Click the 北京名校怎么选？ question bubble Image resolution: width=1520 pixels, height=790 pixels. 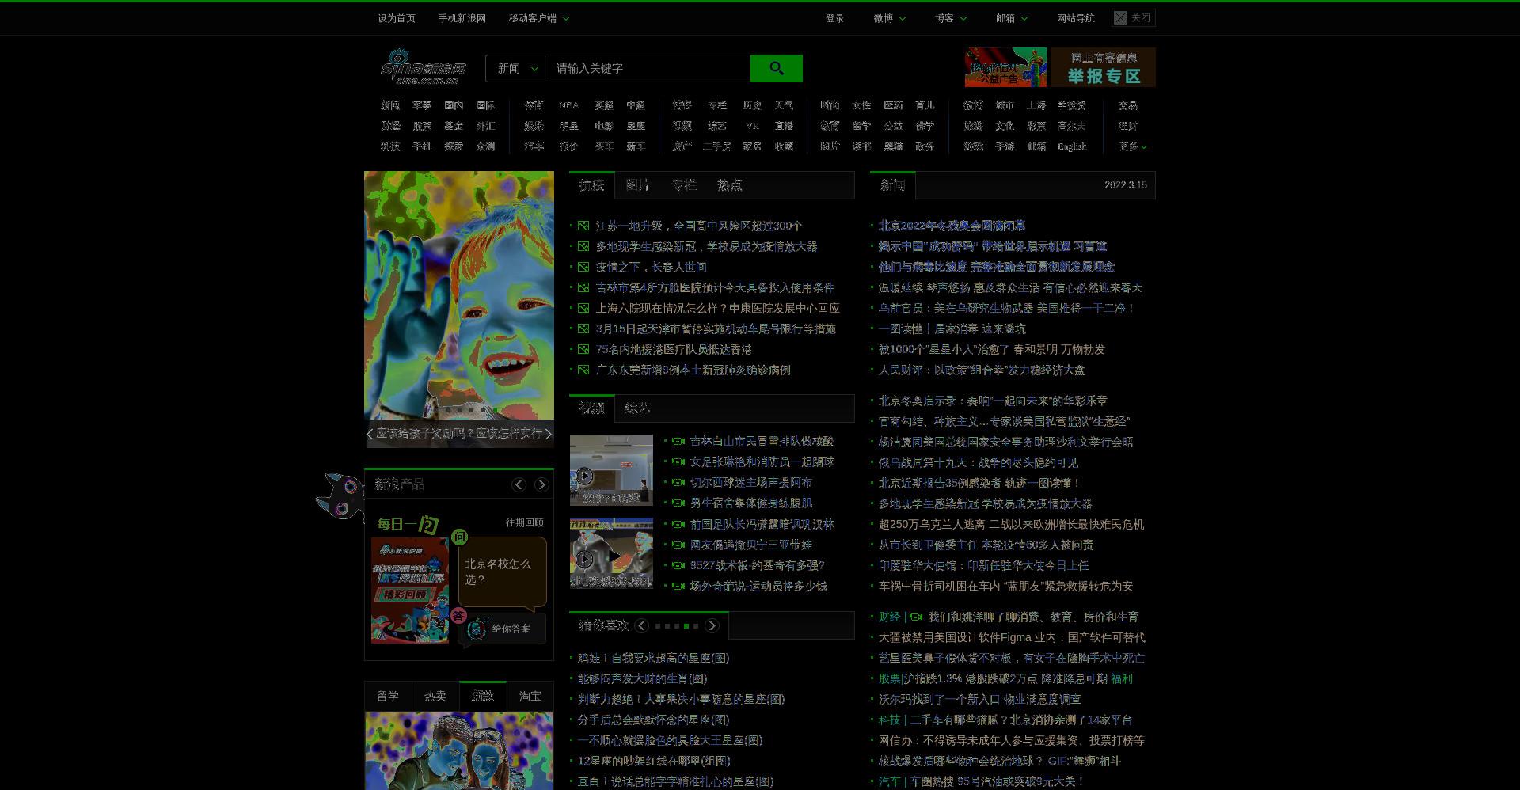pos(502,572)
